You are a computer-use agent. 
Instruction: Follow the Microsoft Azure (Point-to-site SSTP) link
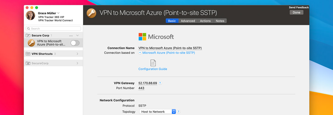[168, 53]
